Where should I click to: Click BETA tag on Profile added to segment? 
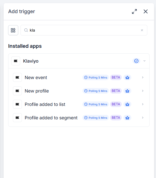pyautogui.click(x=116, y=118)
